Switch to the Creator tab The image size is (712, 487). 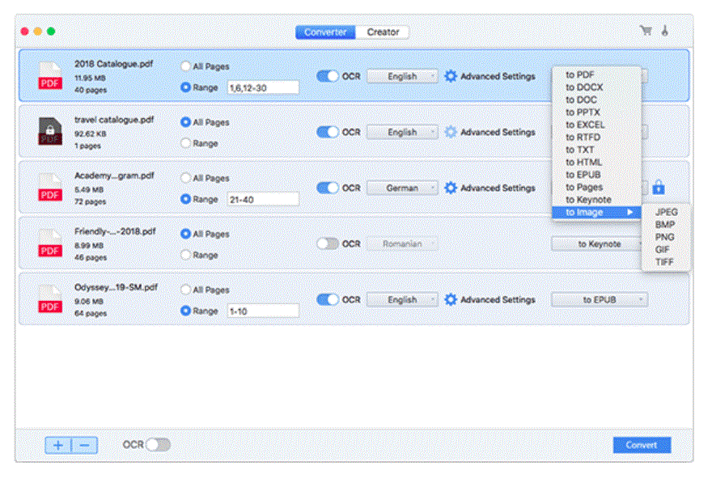(x=383, y=32)
